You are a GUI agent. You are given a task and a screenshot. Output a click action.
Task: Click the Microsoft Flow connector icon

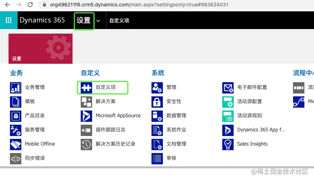click(299, 102)
